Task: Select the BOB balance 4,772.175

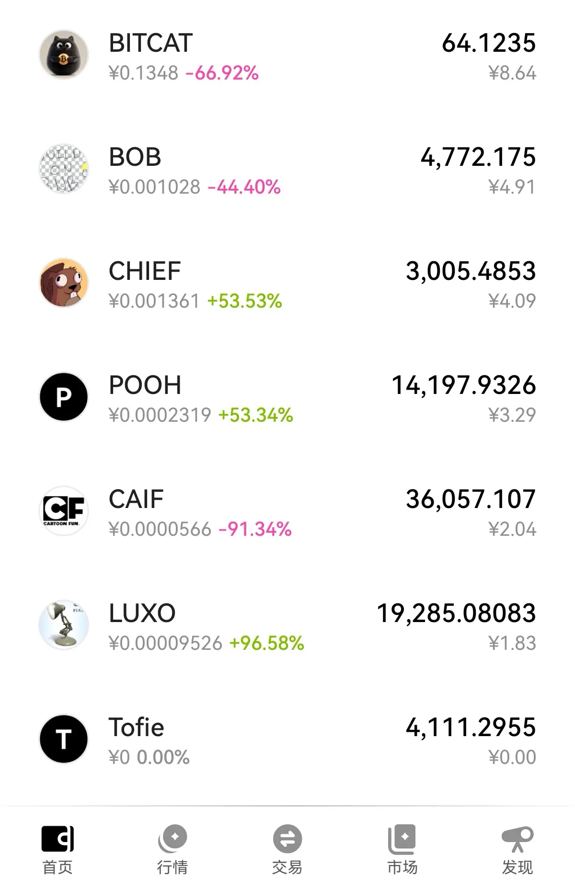Action: [x=478, y=157]
